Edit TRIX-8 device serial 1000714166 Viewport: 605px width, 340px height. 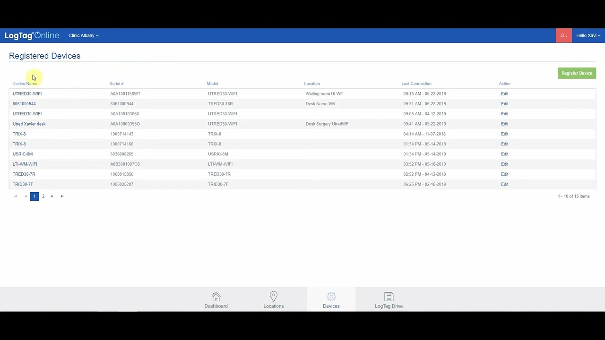point(504,144)
